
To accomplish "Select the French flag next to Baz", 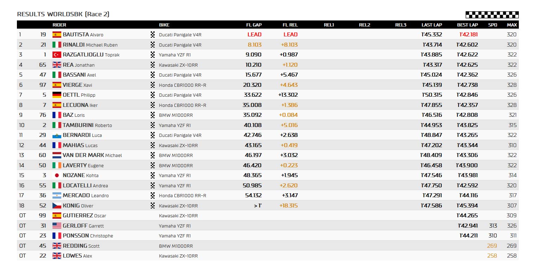I will click(x=57, y=115).
